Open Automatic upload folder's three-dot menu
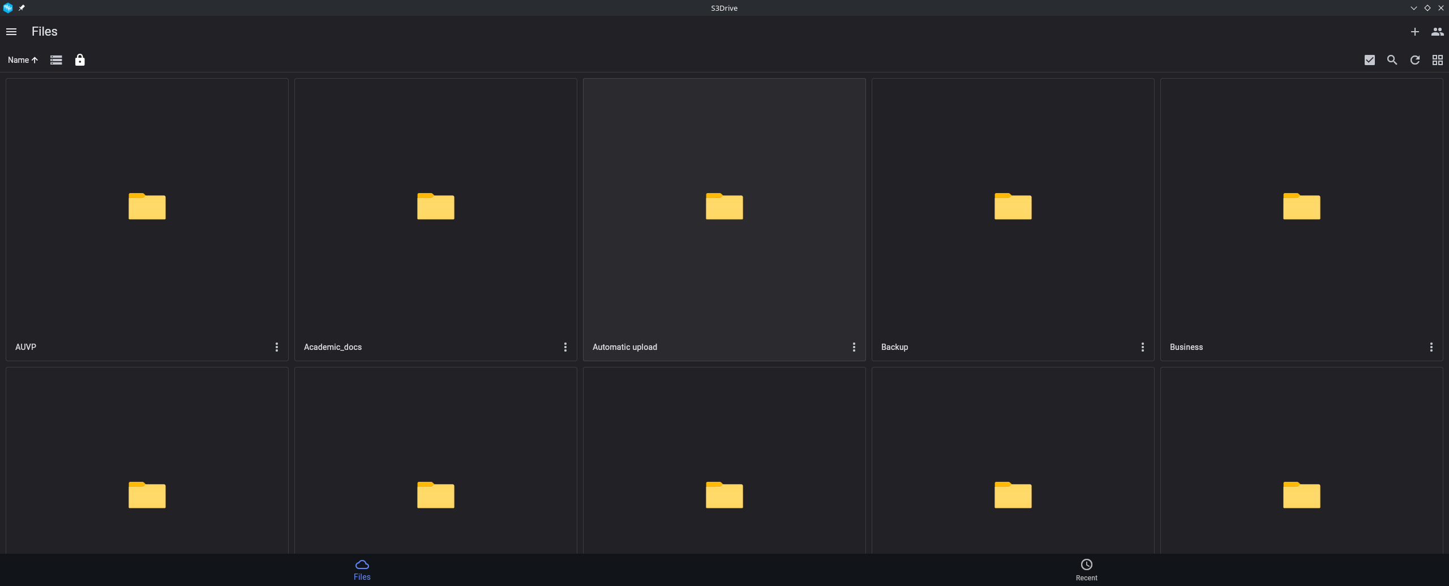 pos(854,347)
